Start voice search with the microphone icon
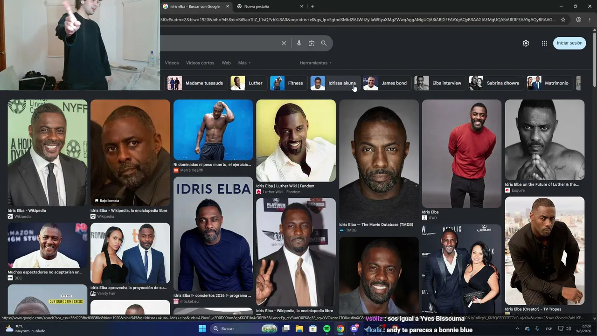 (x=299, y=43)
